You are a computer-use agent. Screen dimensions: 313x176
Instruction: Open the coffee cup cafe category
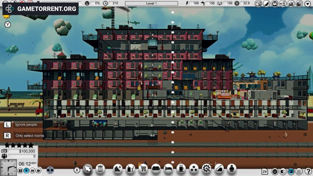(x=181, y=169)
